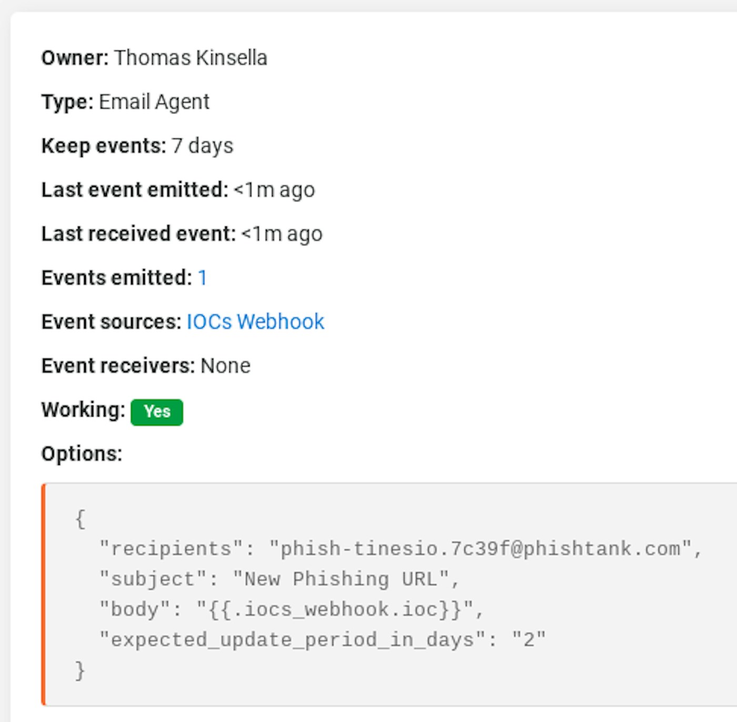Click the opening brace of options JSON
This screenshot has width=737, height=722.
click(80, 519)
